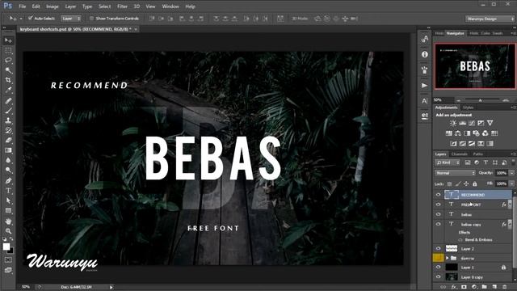This screenshot has height=291, width=517.
Task: Create a new layer group folder
Action: [484, 287]
